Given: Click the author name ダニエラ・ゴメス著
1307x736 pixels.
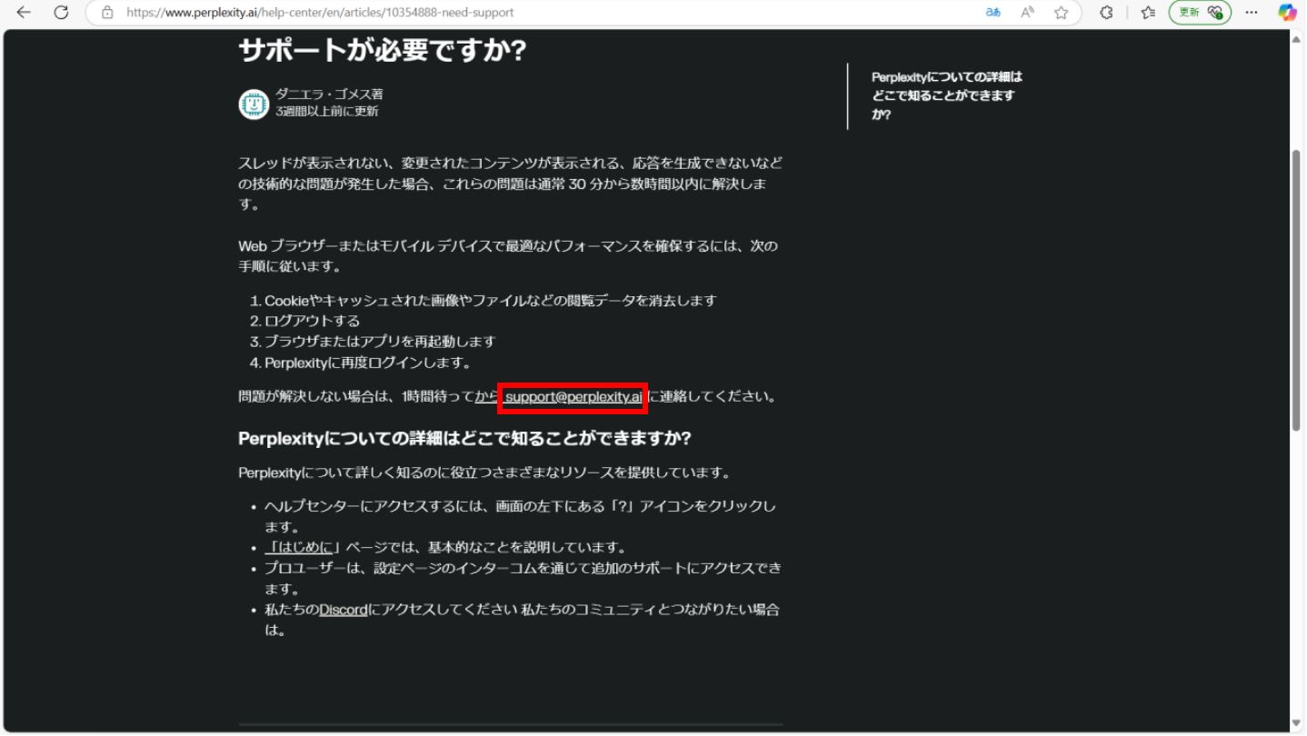Looking at the screenshot, I should tap(329, 94).
